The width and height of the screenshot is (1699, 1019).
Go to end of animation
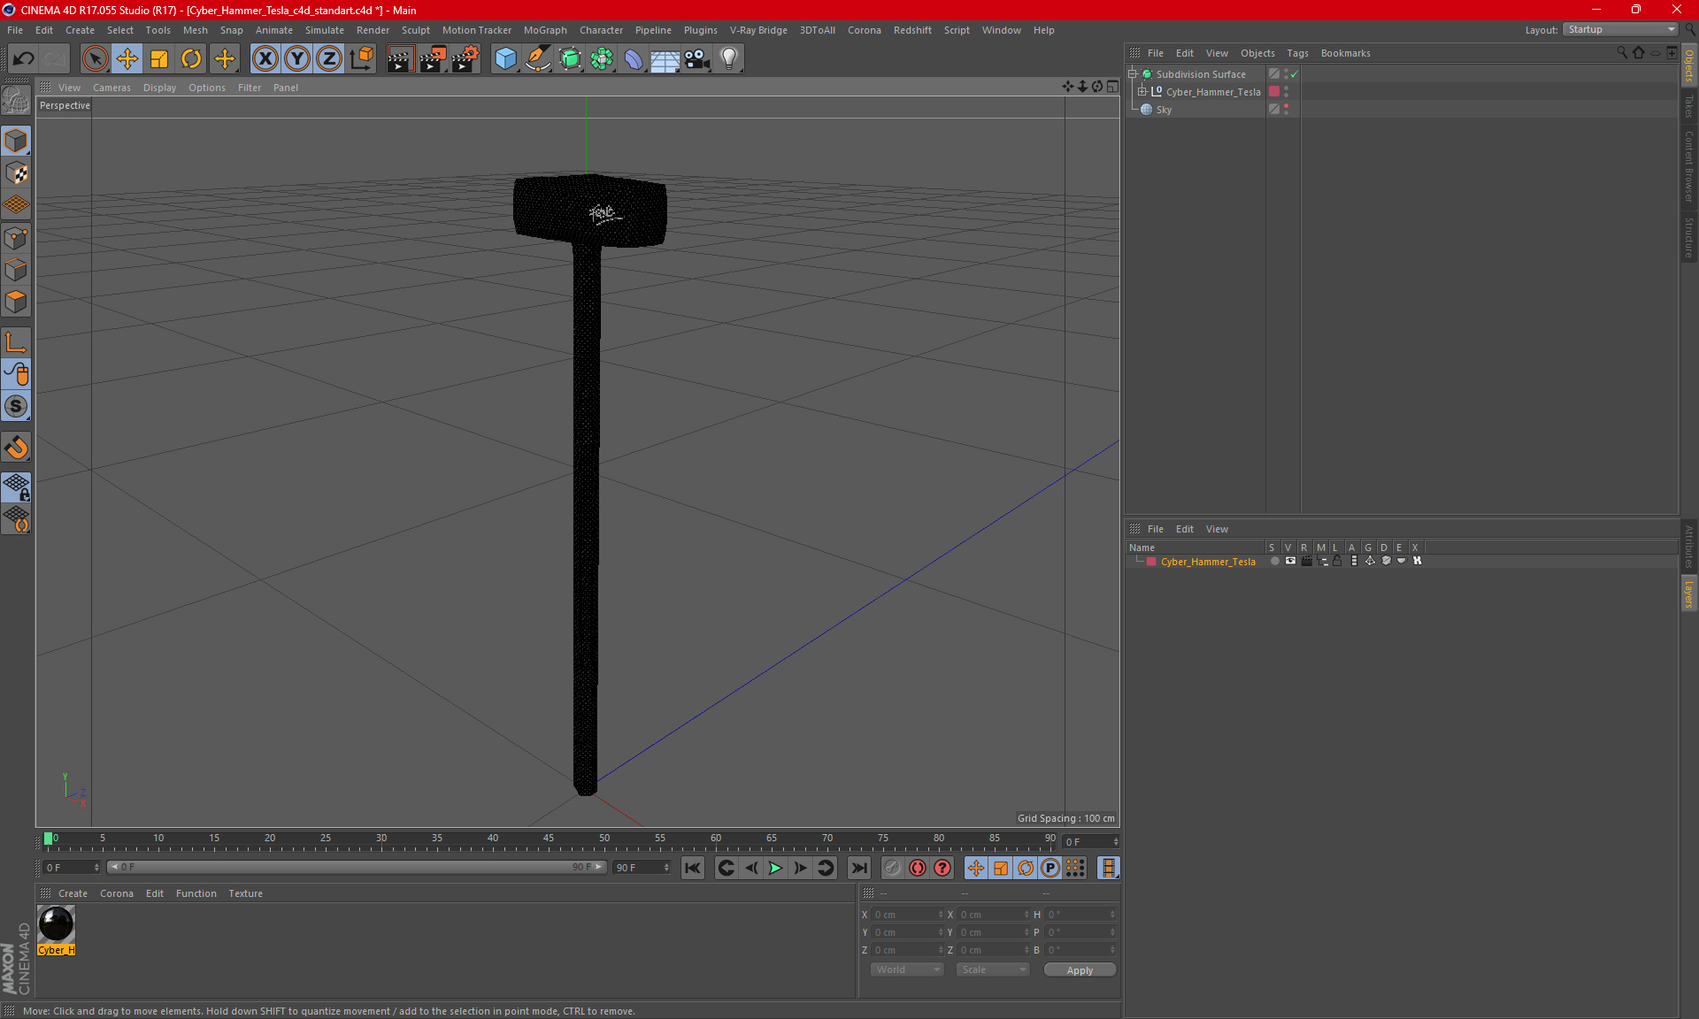858,868
